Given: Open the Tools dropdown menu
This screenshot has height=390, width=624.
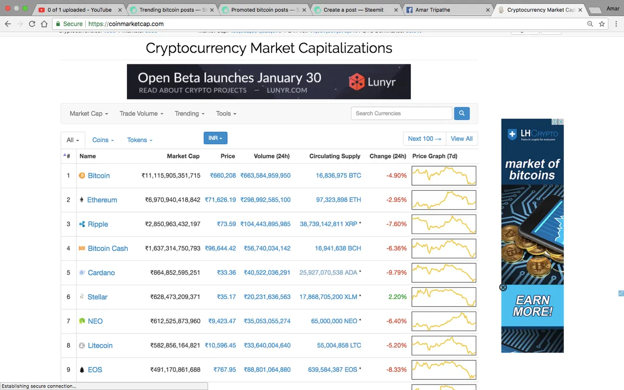Looking at the screenshot, I should tap(226, 114).
